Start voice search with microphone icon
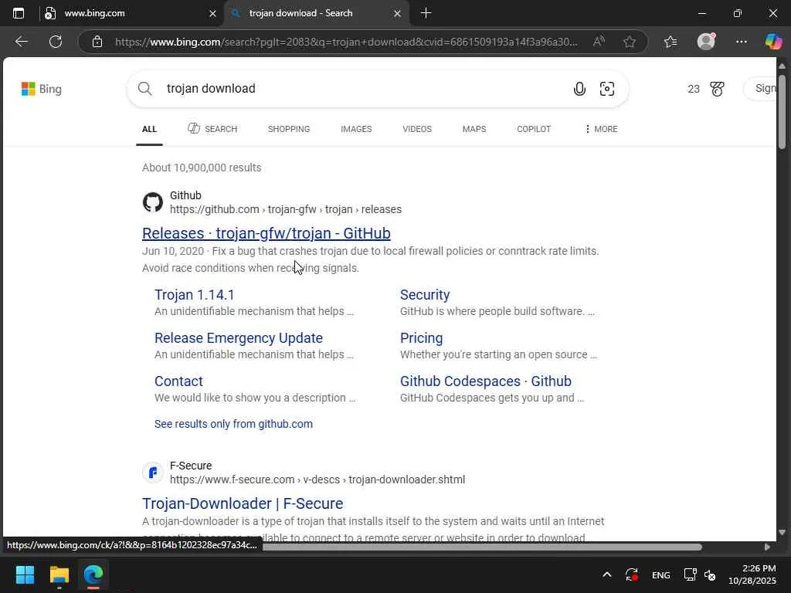 pos(579,89)
